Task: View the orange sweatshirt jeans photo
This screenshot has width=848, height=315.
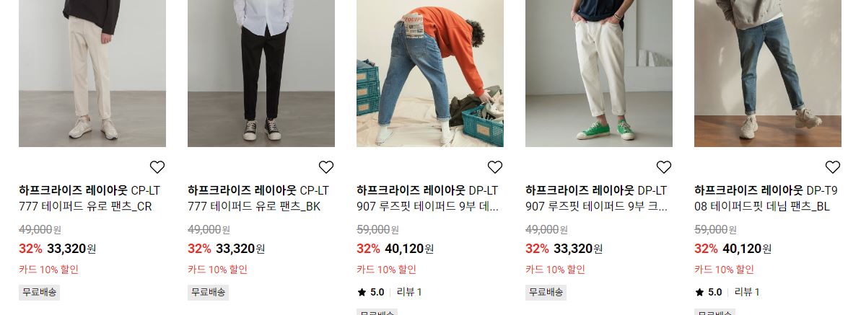Action: (x=430, y=73)
